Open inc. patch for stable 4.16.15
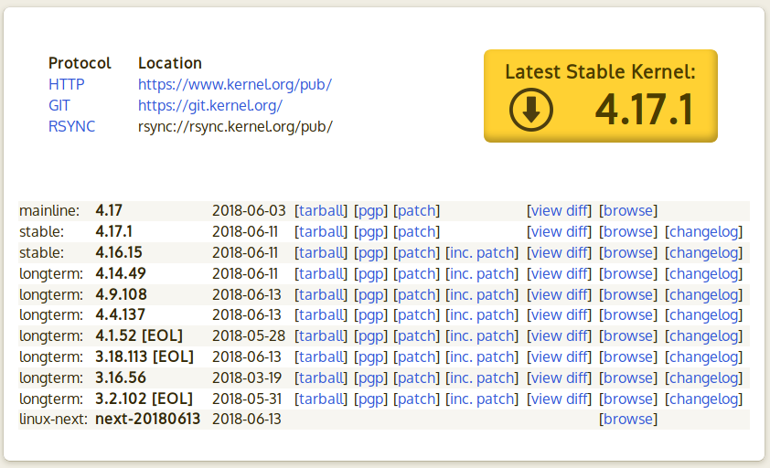770x468 pixels. tap(482, 253)
